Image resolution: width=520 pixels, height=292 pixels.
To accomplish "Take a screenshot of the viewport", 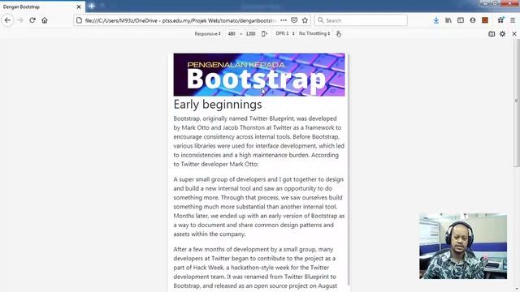I will point(492,34).
